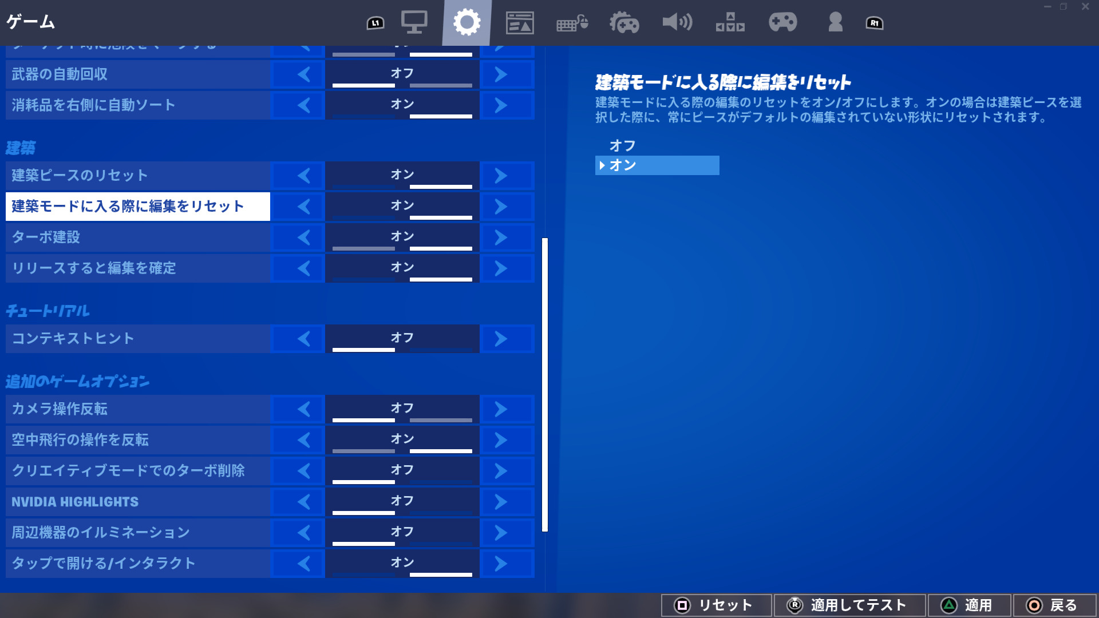Toggle the コンテキストヒント value field
The image size is (1099, 618).
(402, 339)
